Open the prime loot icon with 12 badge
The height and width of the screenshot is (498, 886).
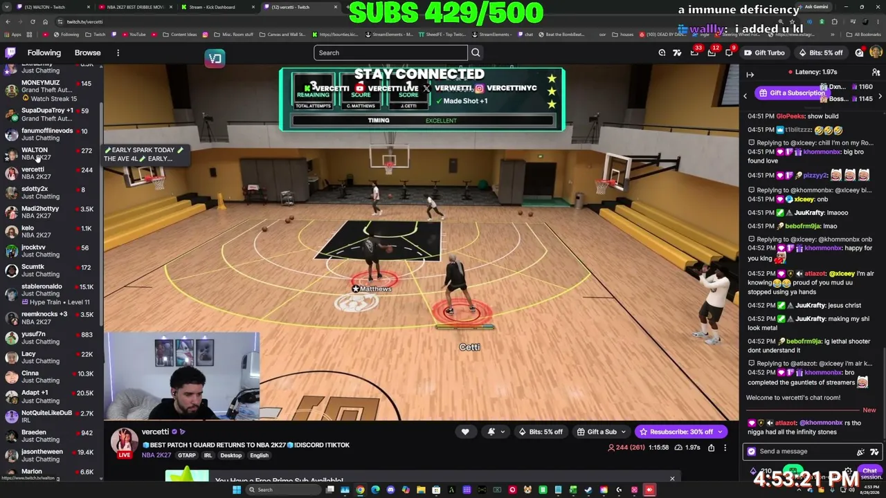click(x=712, y=53)
